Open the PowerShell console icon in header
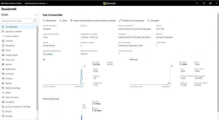The image size is (219, 120). 197,3
